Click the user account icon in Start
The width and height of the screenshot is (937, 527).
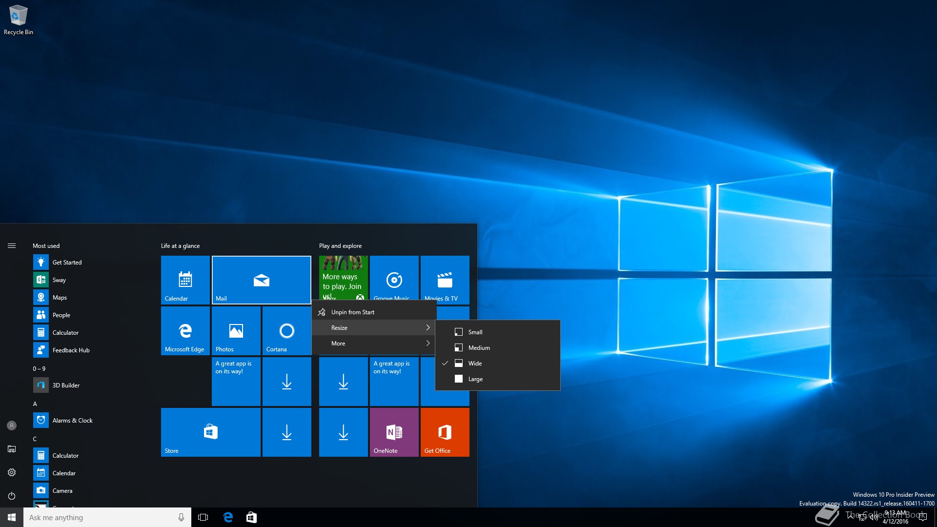12,426
